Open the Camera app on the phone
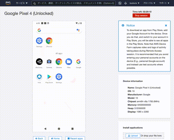Image resolution: width=174 pixels, height=140 pixels. click(49, 62)
